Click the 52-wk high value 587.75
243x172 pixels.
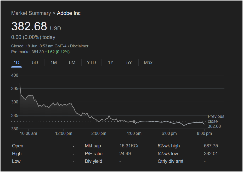pos(211,146)
